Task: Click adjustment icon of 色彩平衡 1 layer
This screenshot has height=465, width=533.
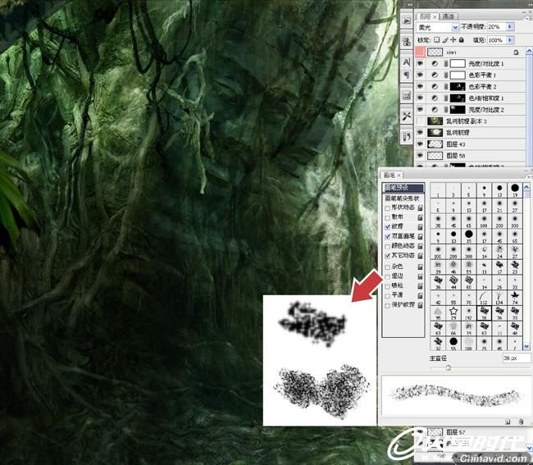Action: (x=435, y=75)
